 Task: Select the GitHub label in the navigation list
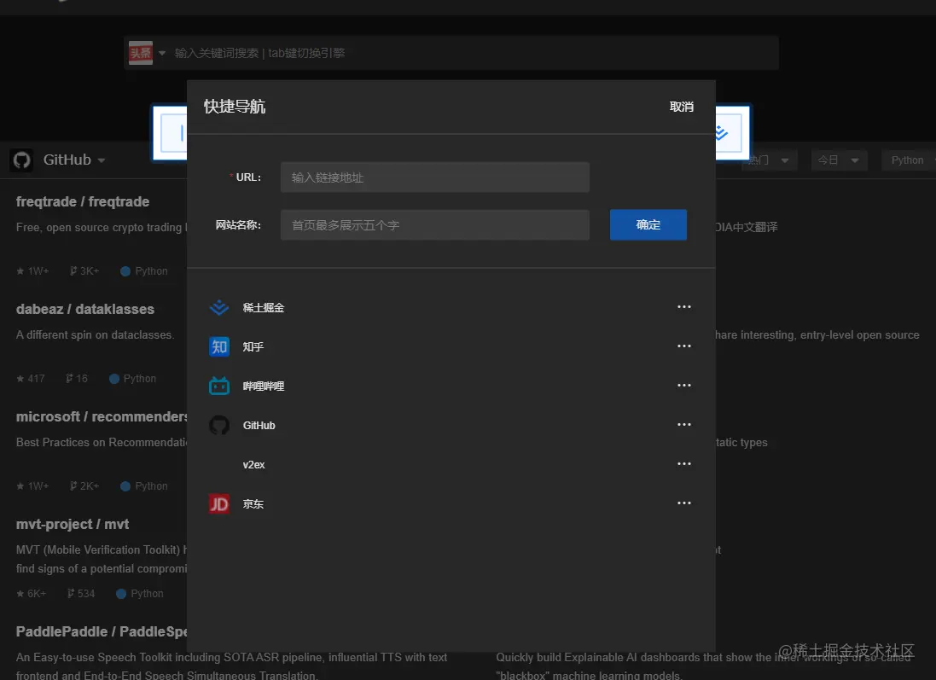[x=259, y=426]
